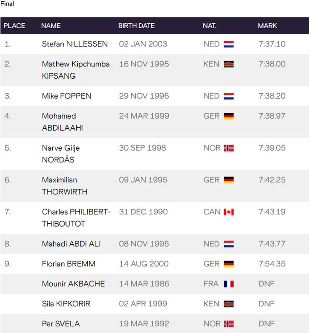309x333 pixels.
Task: Click the PLACE column header
Action: coord(15,26)
